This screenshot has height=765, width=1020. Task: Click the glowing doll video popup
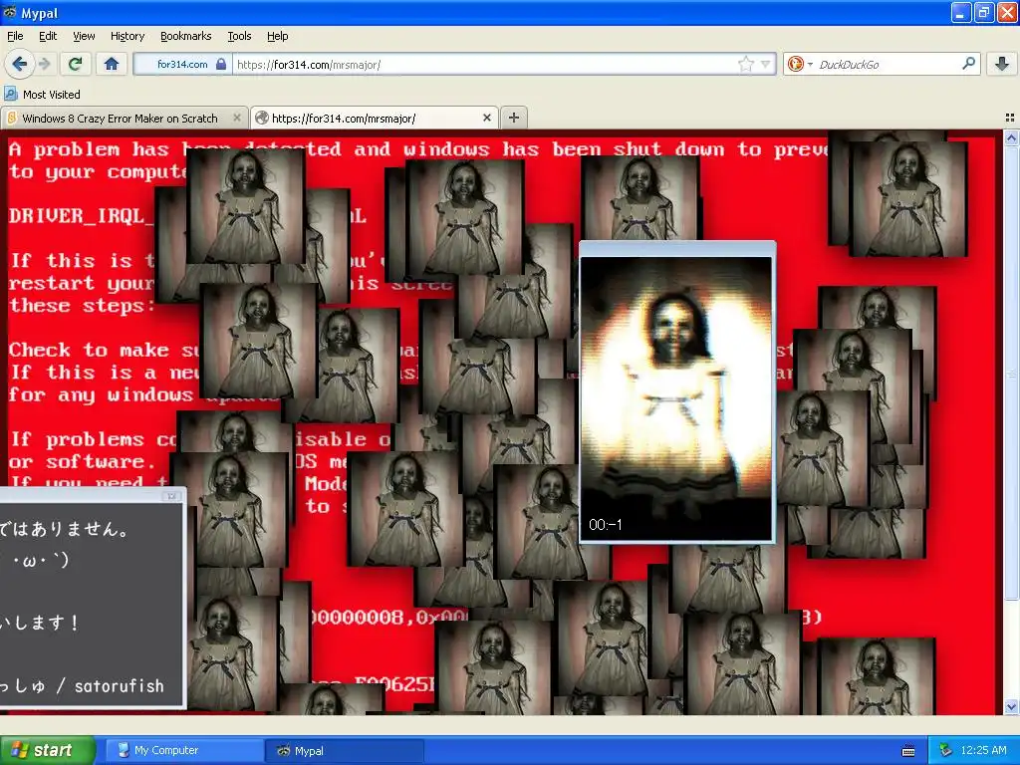[676, 390]
